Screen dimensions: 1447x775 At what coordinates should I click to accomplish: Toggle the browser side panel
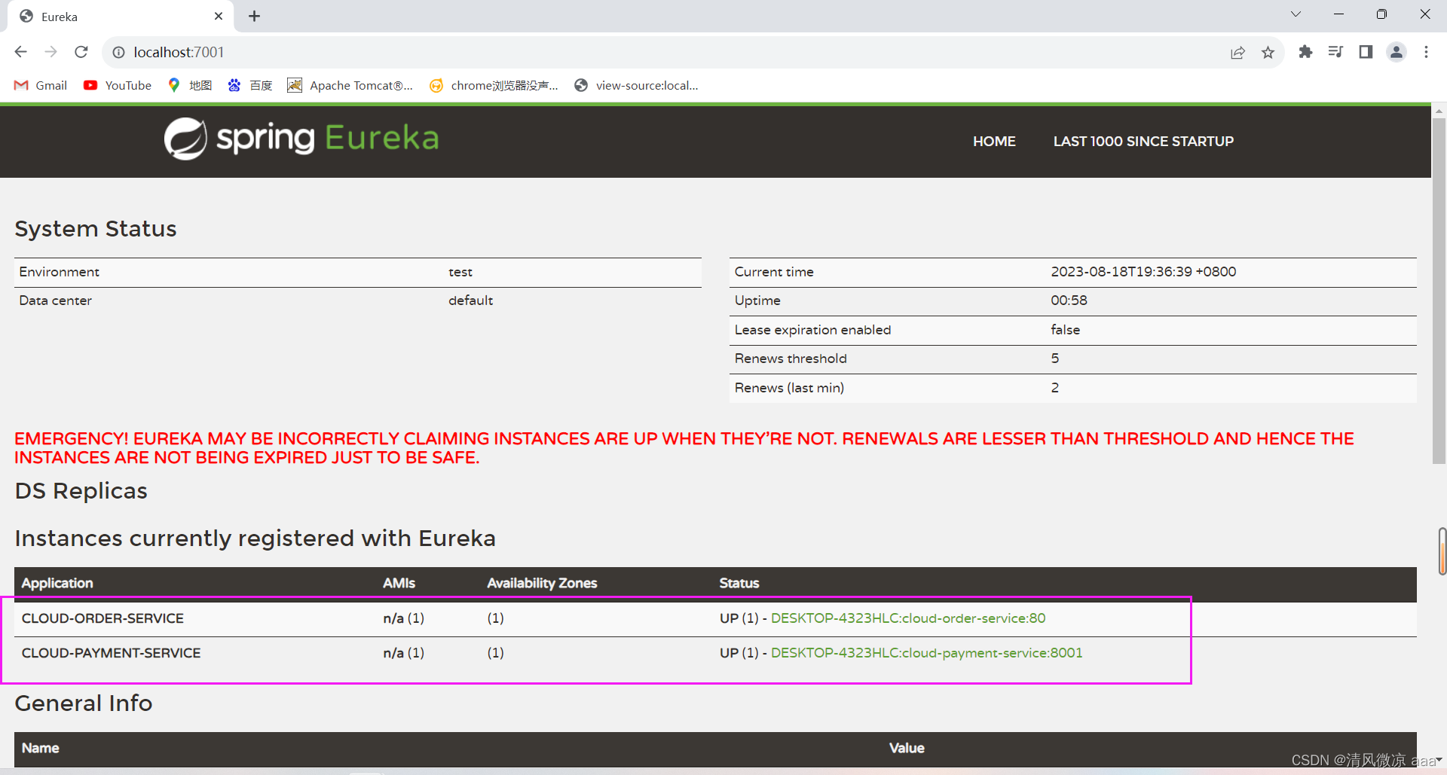pyautogui.click(x=1366, y=52)
